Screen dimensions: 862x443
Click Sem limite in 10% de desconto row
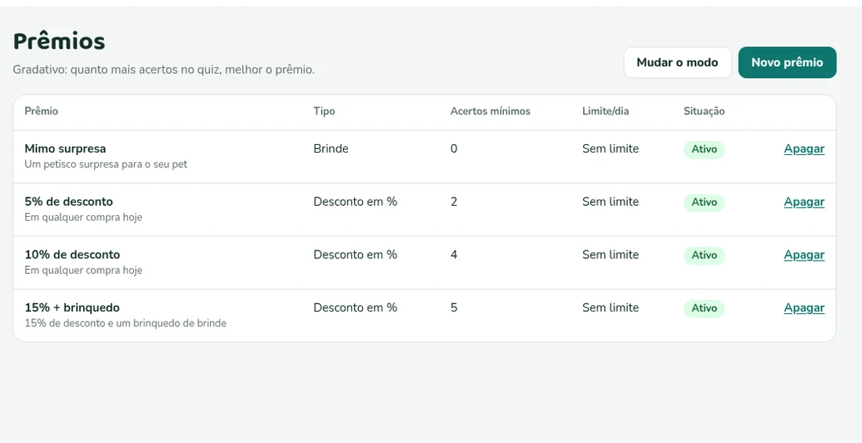(610, 254)
